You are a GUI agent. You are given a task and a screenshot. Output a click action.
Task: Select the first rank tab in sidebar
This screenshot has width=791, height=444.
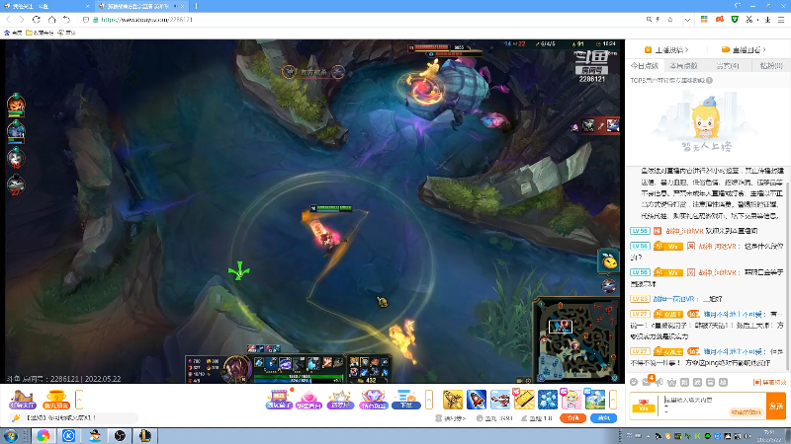(x=645, y=65)
